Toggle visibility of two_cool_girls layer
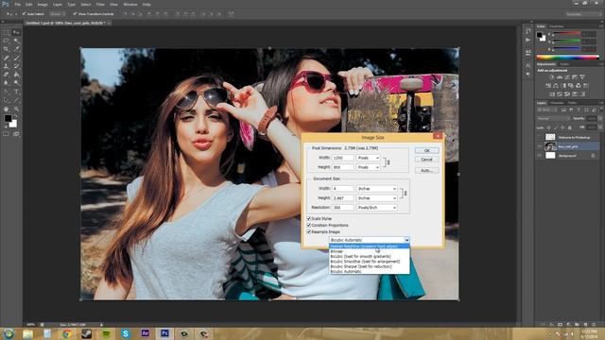The image size is (605, 340). pyautogui.click(x=540, y=146)
